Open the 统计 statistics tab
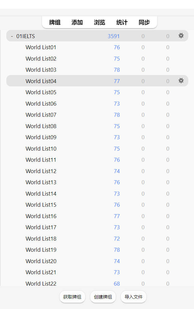 coord(122,22)
